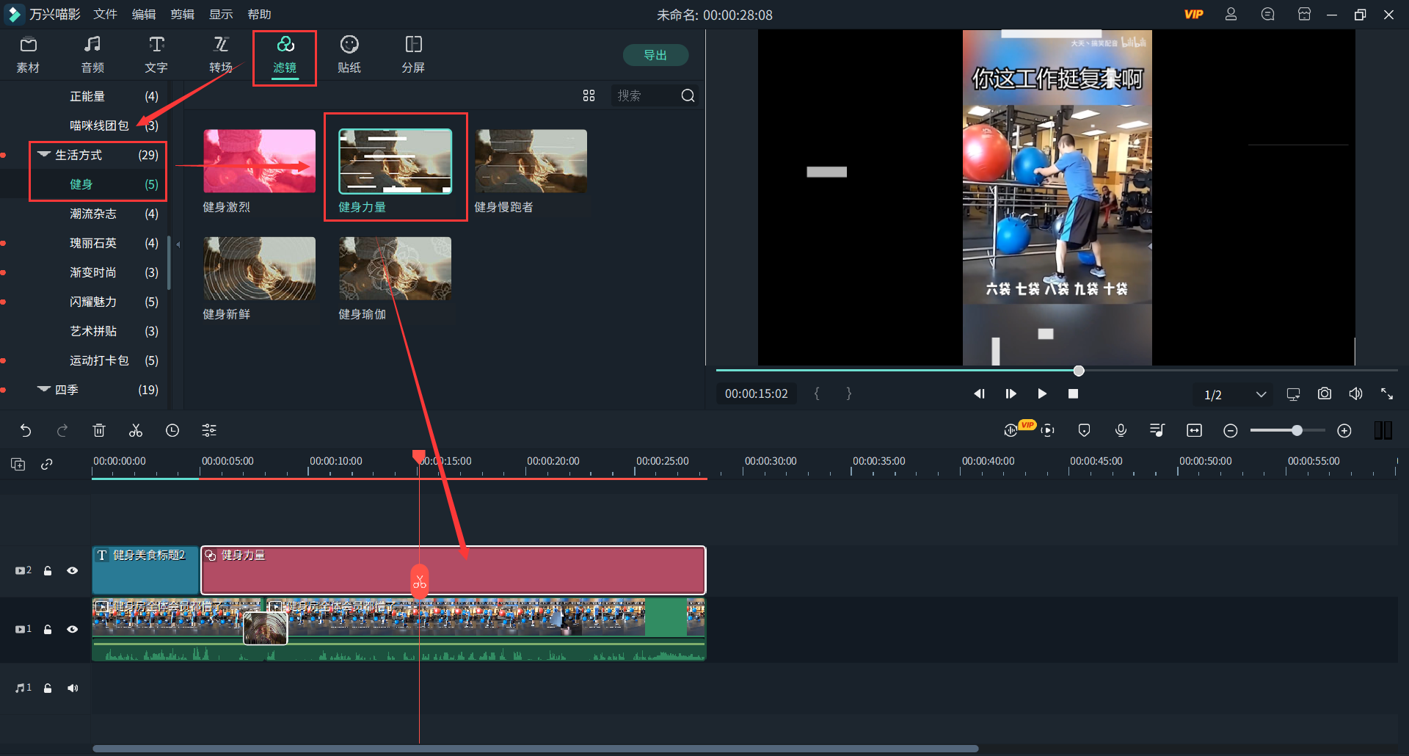Click the undo arrow icon
1409x756 pixels.
26,431
